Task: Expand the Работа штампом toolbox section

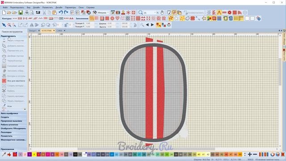Action: [13, 125]
